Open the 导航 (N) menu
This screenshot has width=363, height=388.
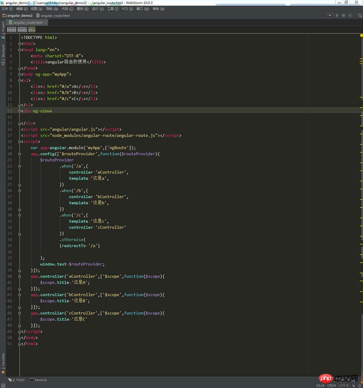52,9
